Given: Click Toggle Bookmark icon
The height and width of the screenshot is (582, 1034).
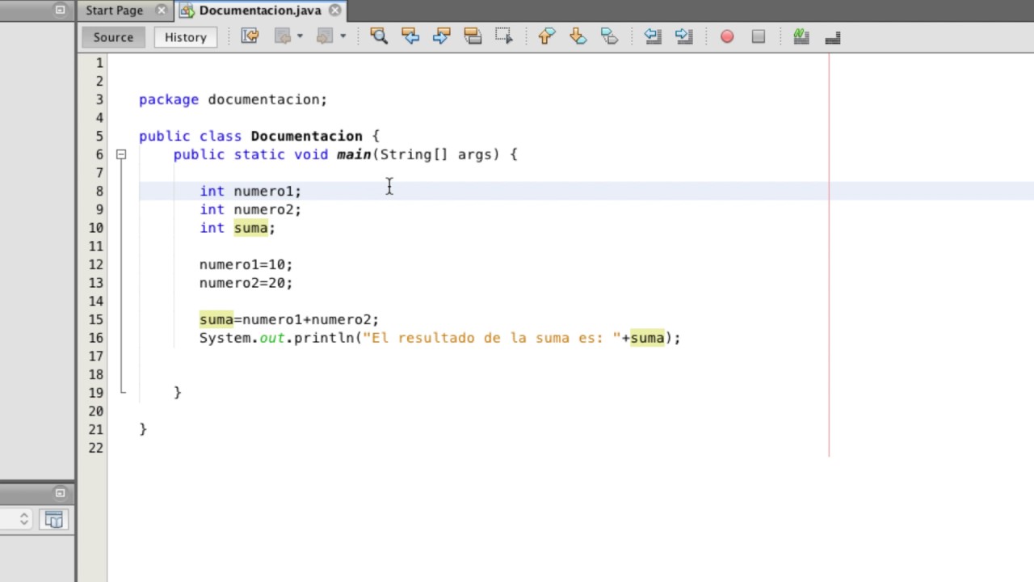Looking at the screenshot, I should coord(609,36).
